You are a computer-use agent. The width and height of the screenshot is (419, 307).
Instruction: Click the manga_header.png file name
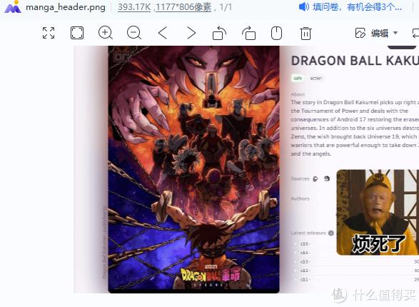tap(66, 7)
